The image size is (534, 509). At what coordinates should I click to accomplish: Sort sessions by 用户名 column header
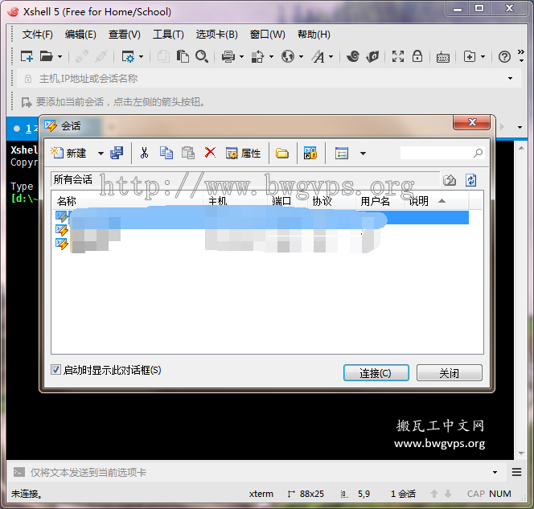pos(380,201)
